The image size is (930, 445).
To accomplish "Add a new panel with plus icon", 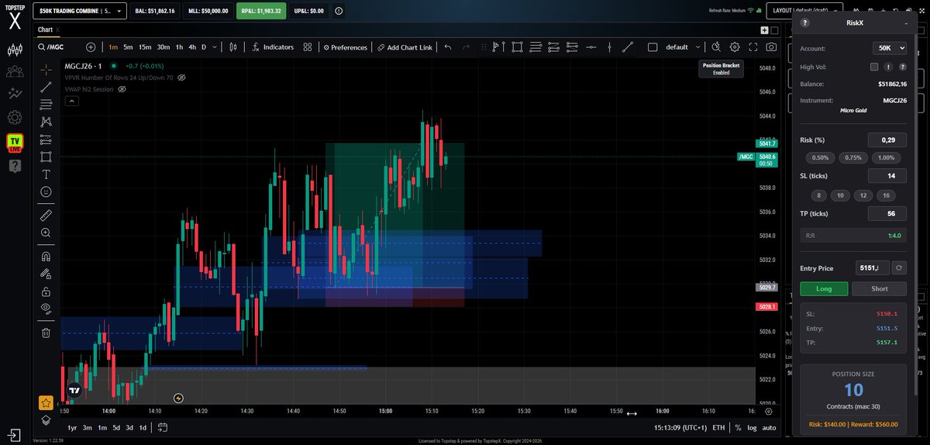I will 764,30.
